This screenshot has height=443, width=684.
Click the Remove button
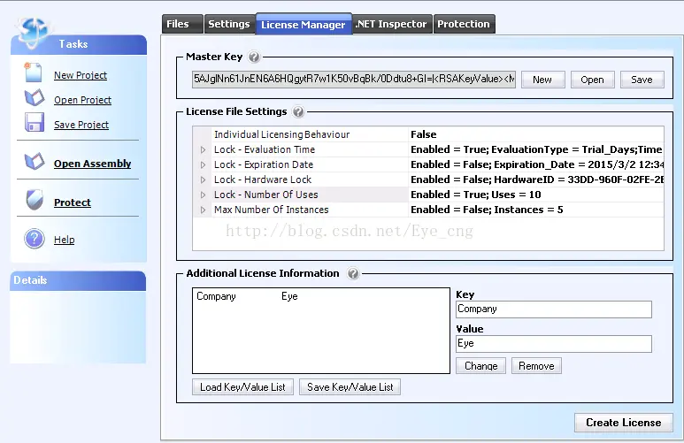(536, 365)
